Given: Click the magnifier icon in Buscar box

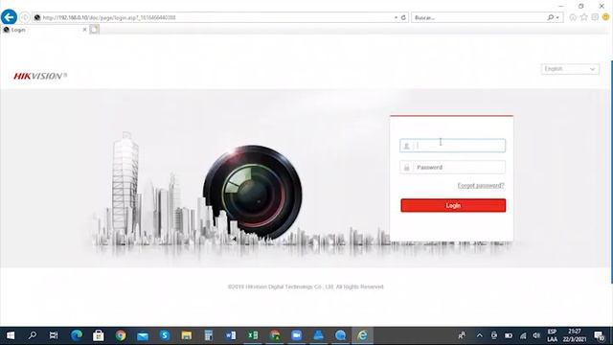Looking at the screenshot, I should (551, 17).
